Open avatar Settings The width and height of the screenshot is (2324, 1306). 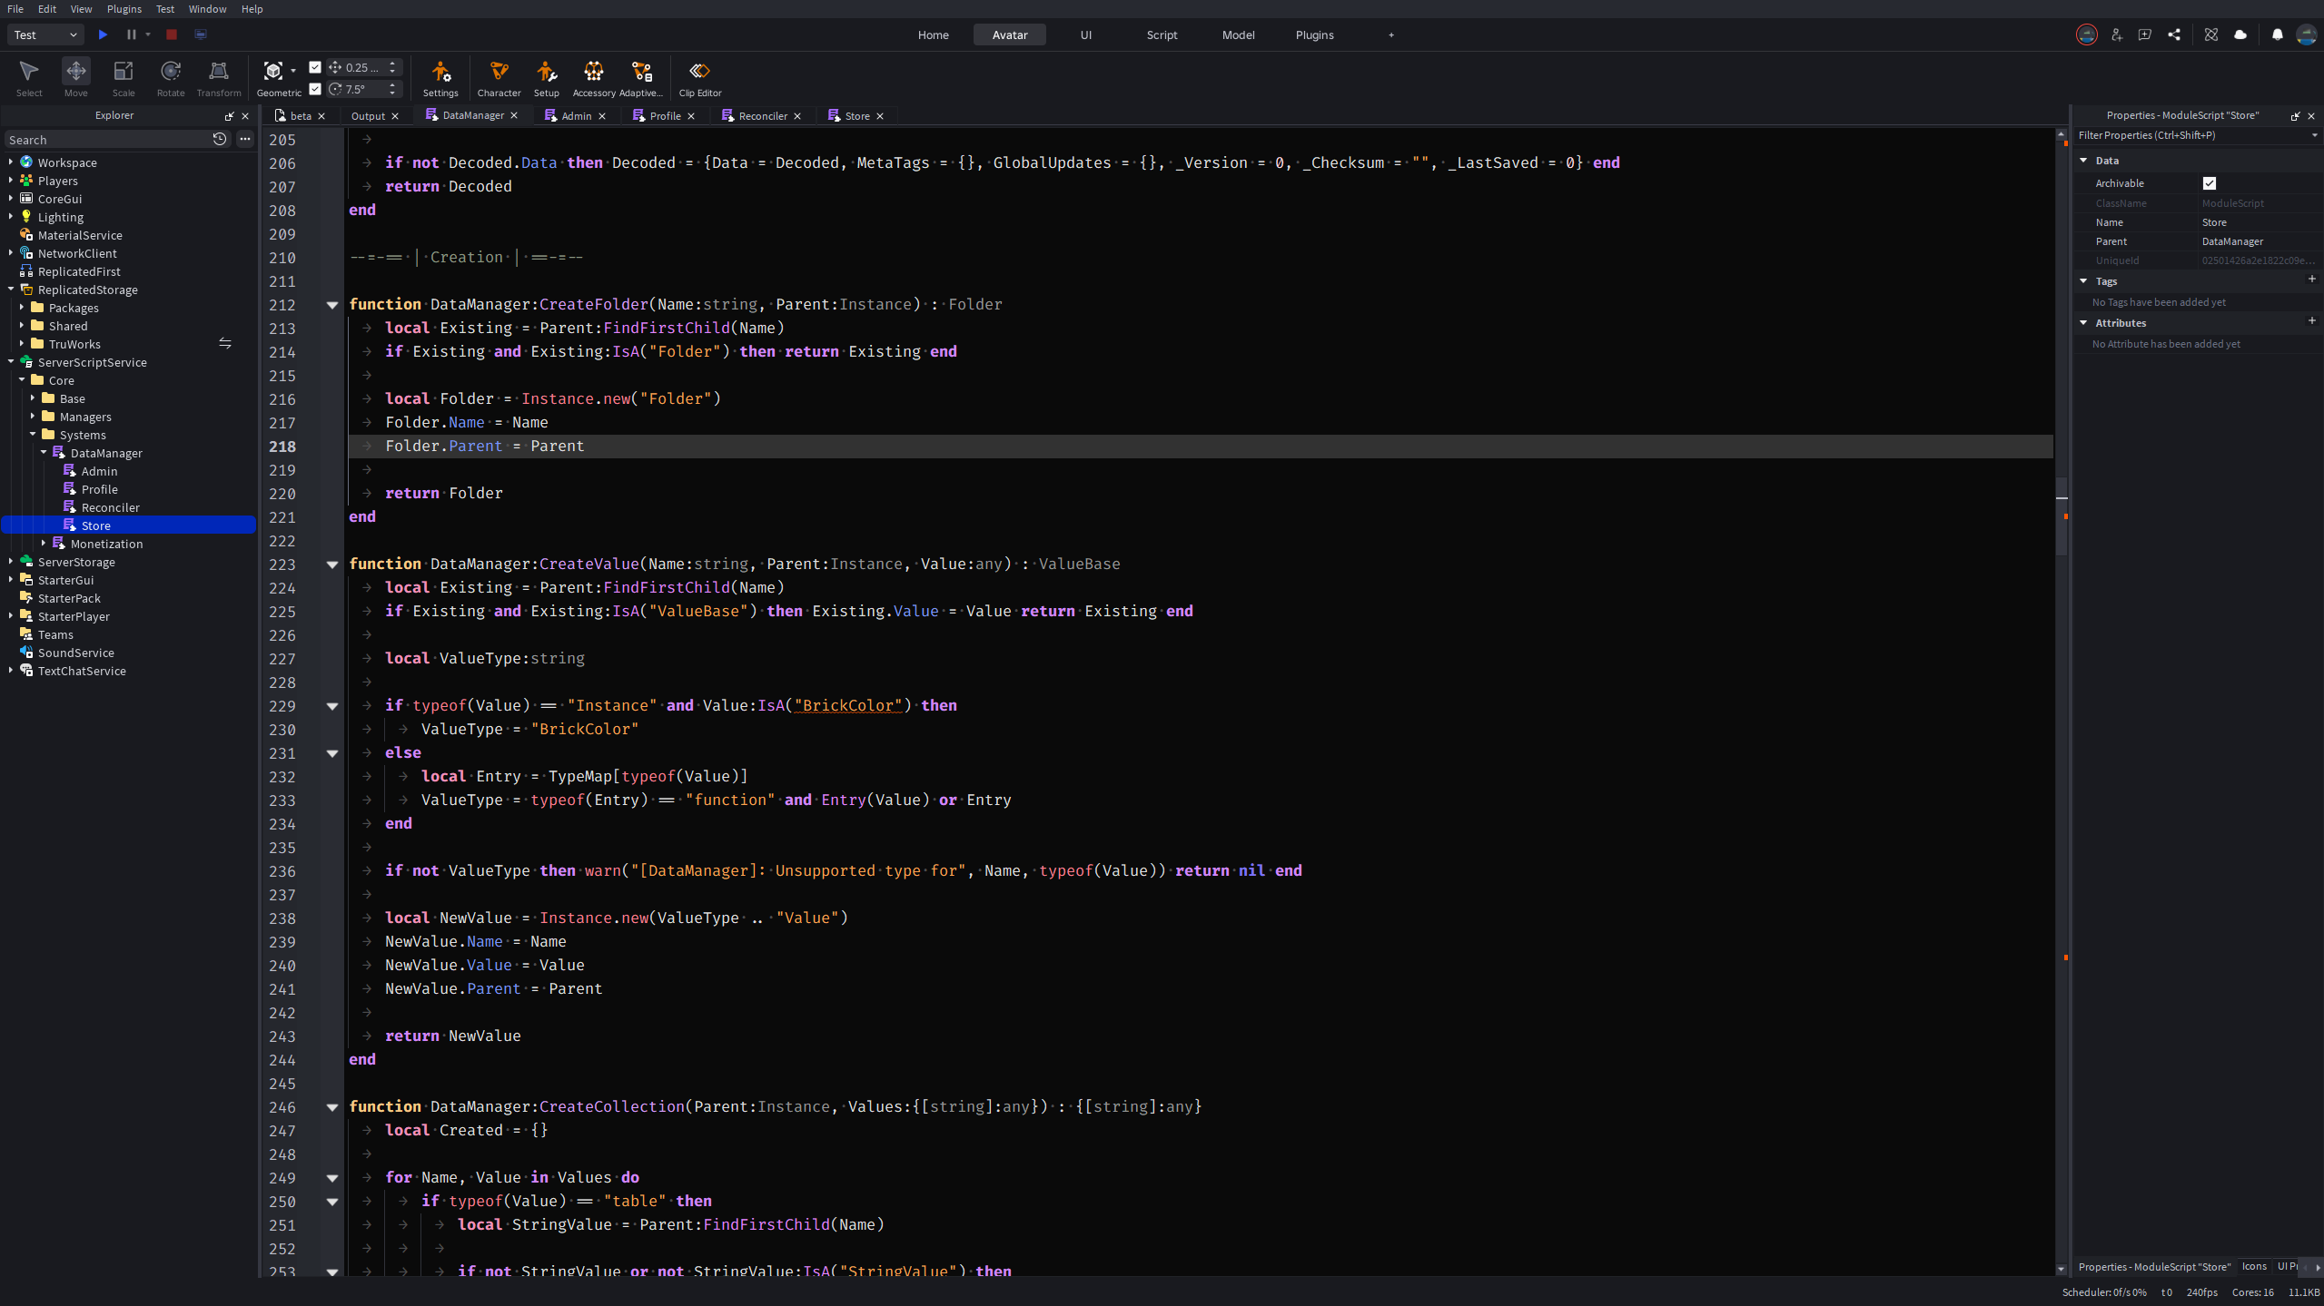[x=440, y=77]
